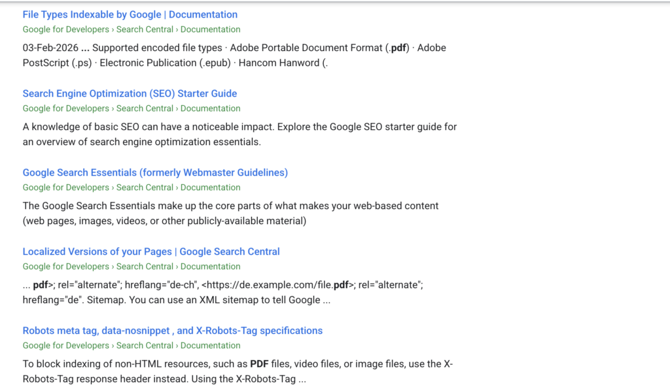Viewport: 670px width, 392px height.
Task: Open Google Search Essentials result link
Action: click(x=155, y=172)
